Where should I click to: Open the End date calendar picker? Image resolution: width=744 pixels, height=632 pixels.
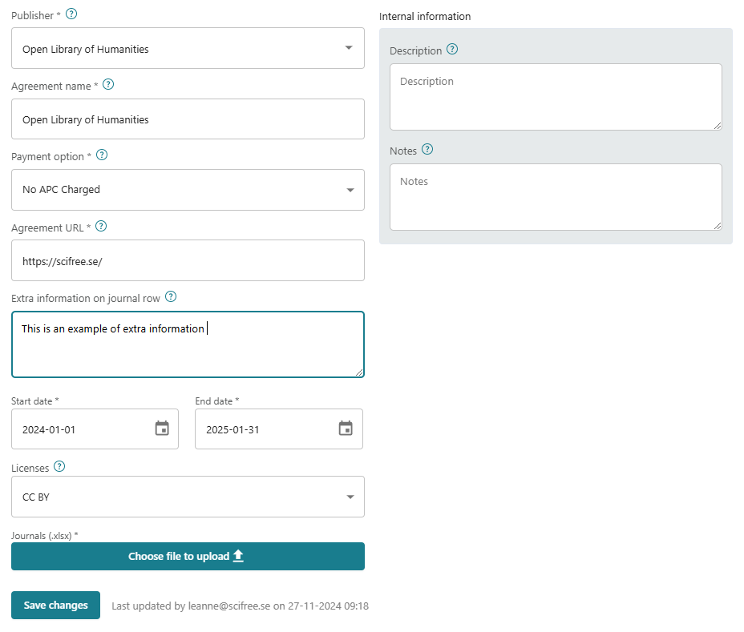pyautogui.click(x=345, y=429)
